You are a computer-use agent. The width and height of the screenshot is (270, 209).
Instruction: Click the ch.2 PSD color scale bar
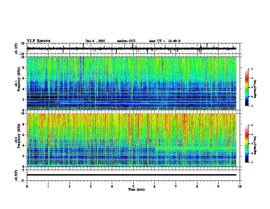pyautogui.click(x=247, y=144)
